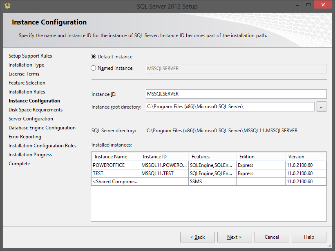
Task: Click Features cell in POWEROFFICE row
Action: pyautogui.click(x=212, y=165)
